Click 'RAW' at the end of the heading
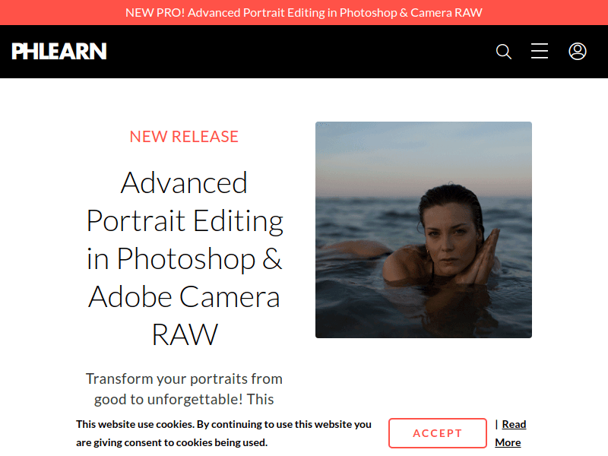This screenshot has width=608, height=456. point(185,334)
